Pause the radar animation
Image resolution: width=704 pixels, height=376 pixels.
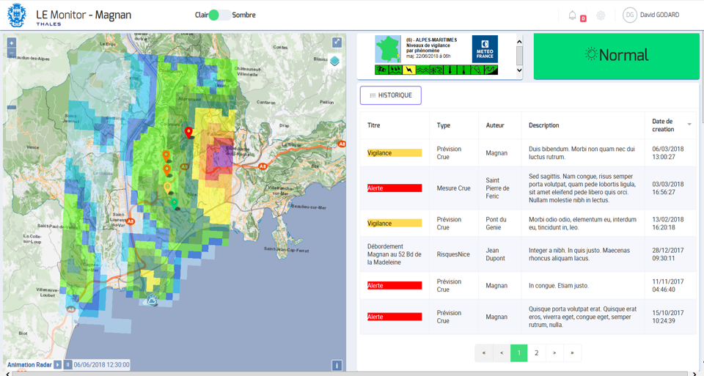pos(67,364)
